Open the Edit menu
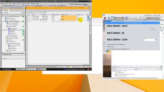Viewport: 164px width, 92px height. point(6,4)
